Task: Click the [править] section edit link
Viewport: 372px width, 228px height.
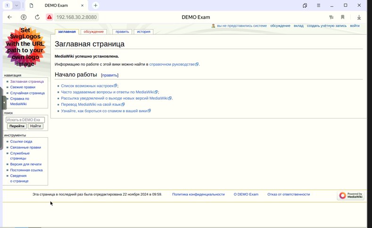Action: pos(109,75)
